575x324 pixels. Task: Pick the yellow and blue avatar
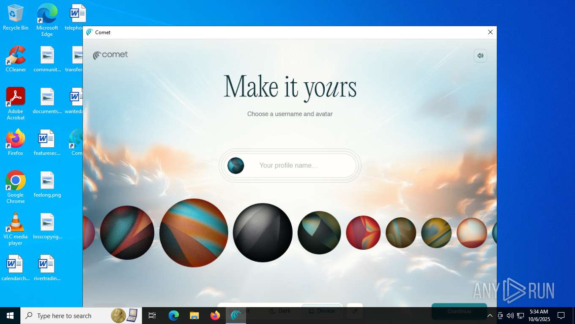[x=436, y=233]
